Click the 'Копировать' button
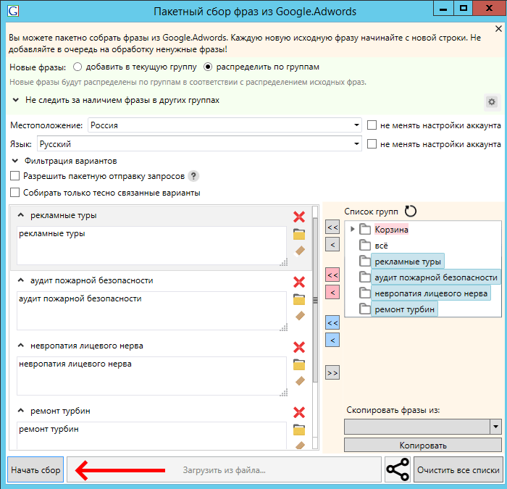 [423, 445]
